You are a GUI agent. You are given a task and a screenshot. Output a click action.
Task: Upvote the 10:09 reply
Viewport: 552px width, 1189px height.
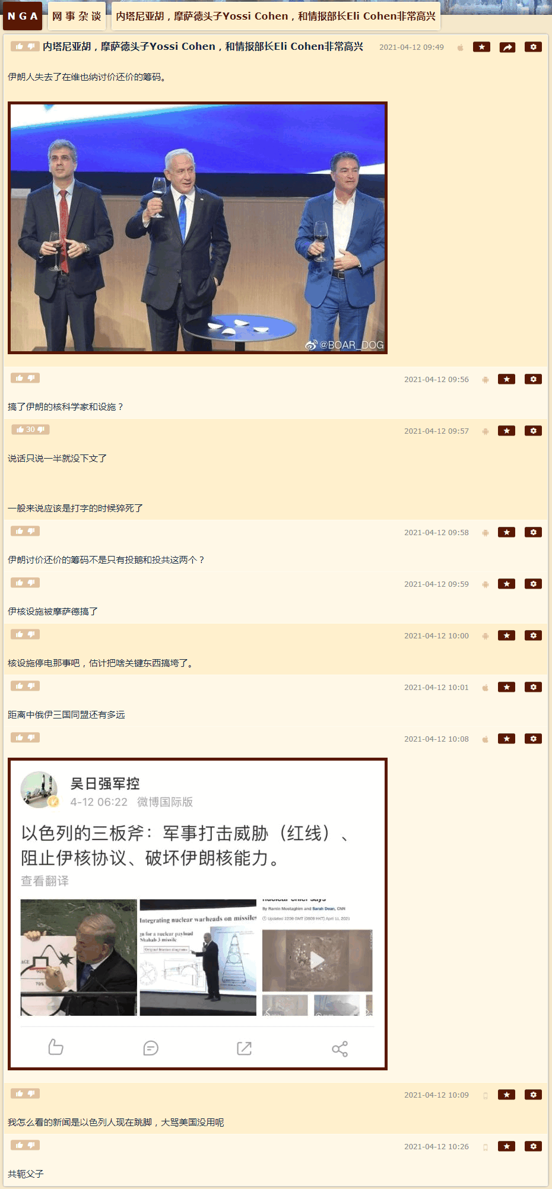19,1093
